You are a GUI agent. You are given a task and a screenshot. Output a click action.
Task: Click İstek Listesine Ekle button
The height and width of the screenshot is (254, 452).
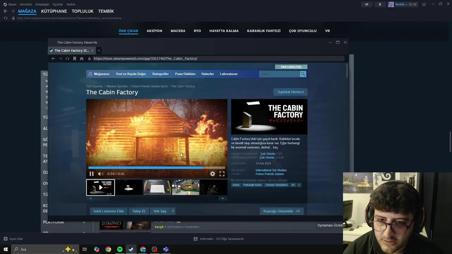109,211
